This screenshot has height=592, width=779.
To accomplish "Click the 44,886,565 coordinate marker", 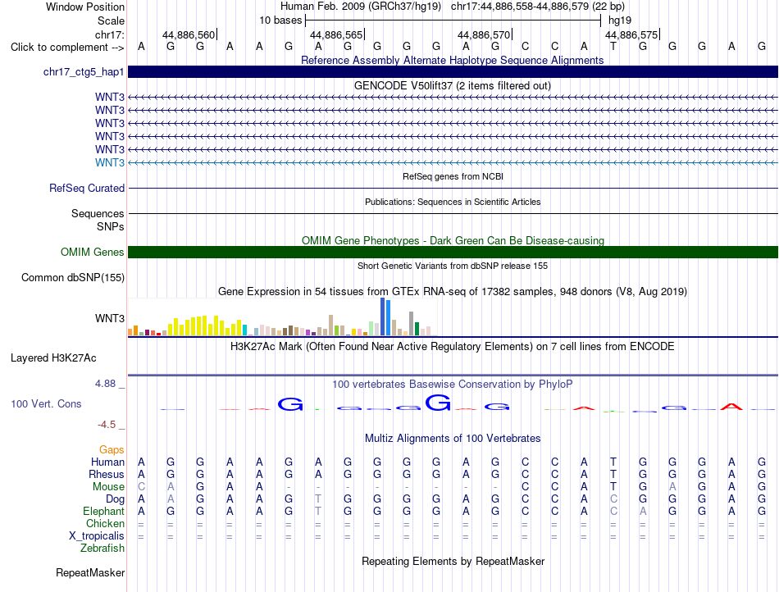I will [336, 34].
